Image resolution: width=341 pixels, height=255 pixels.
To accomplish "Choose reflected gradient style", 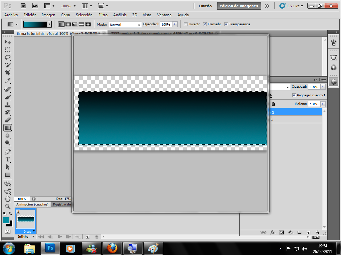I will (x=81, y=24).
